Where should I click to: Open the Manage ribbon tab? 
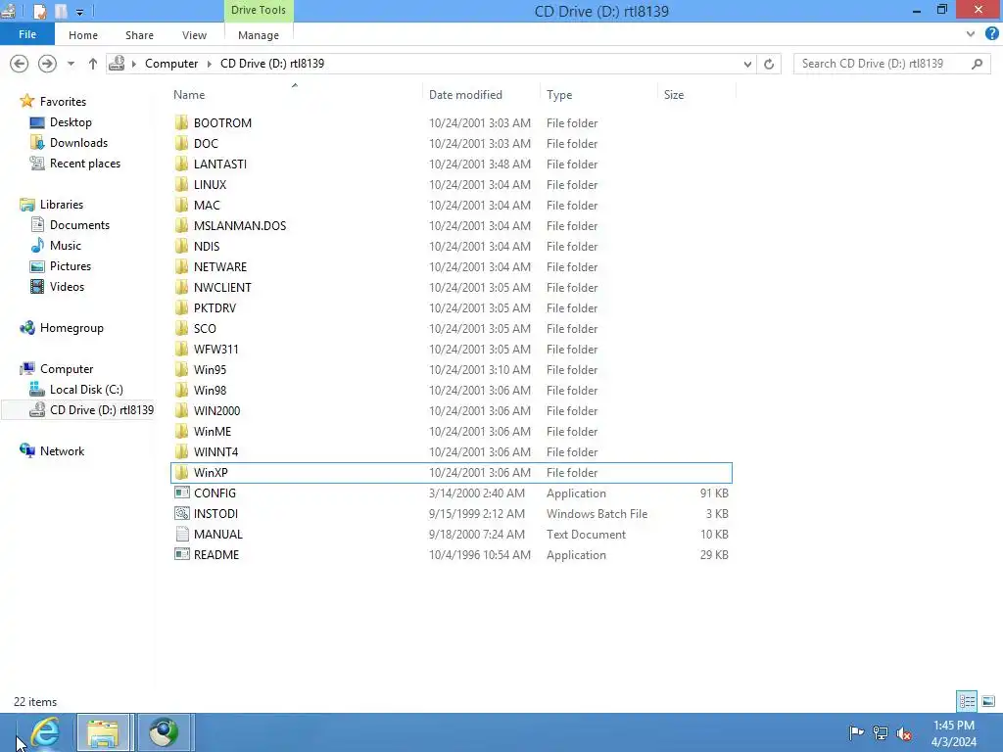[259, 35]
